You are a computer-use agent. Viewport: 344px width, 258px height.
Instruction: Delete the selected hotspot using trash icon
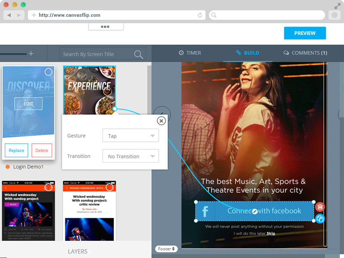pos(320,207)
